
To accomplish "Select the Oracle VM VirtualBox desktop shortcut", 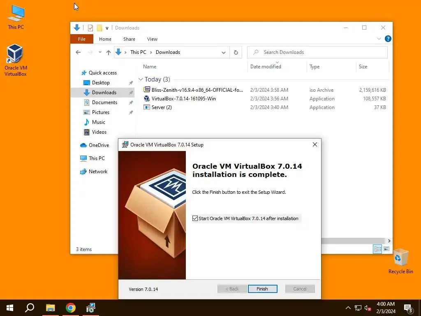I will click(16, 60).
